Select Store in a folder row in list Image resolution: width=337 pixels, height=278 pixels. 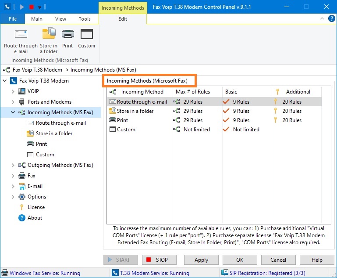tap(214, 111)
